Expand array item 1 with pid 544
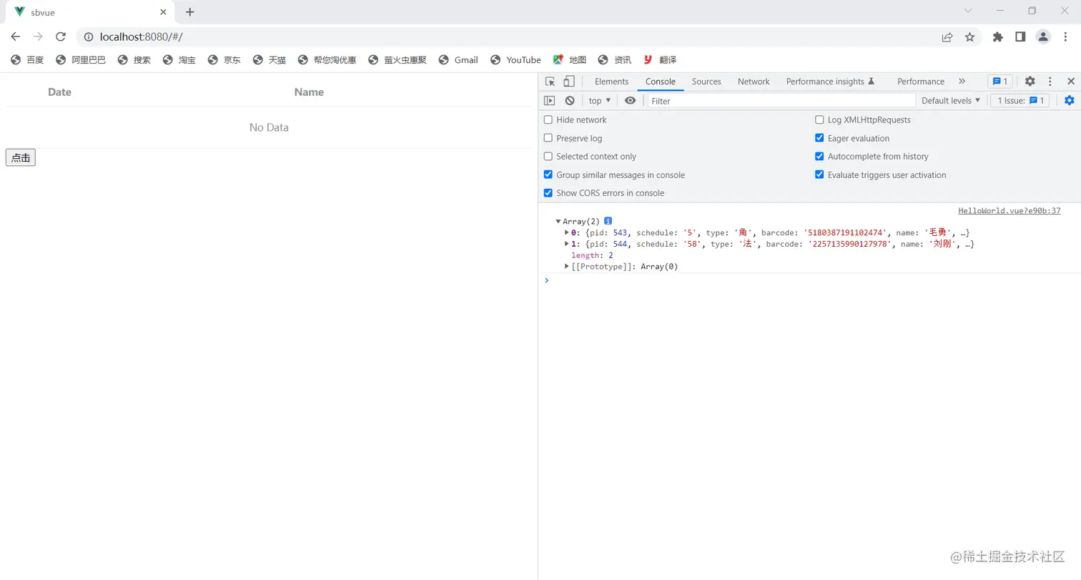 (x=567, y=244)
